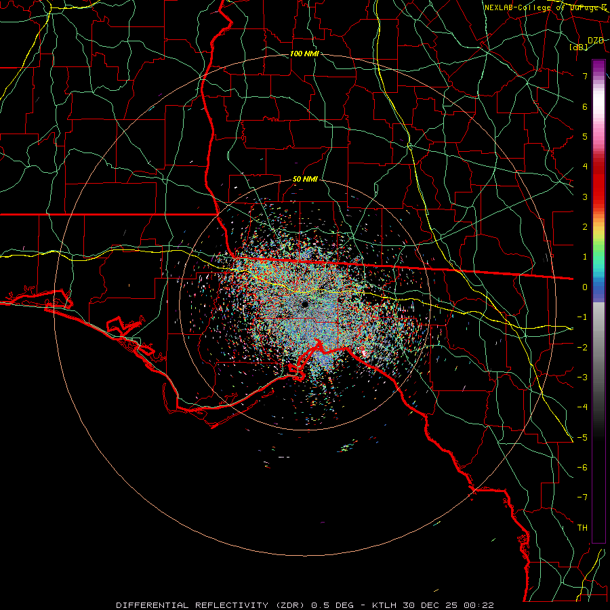This screenshot has width=610, height=610.
Task: Click the Differential Reflectivity KTLH caption text
Action: [305, 605]
